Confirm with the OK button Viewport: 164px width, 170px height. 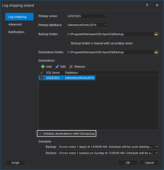tap(128, 163)
